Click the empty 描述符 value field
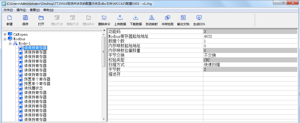The image size is (300, 123). tap(250, 74)
